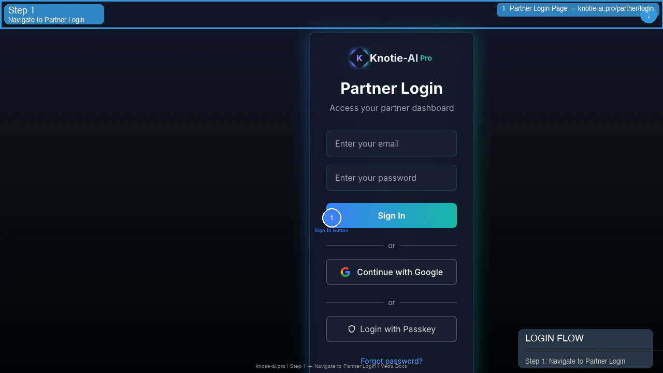This screenshot has height=373, width=663.
Task: Click the Sign In button
Action: point(392,216)
